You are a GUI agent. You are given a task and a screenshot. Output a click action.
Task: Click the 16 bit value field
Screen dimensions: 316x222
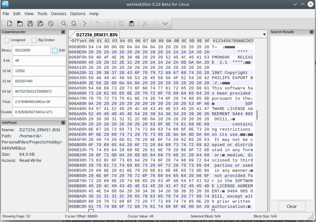39,71
